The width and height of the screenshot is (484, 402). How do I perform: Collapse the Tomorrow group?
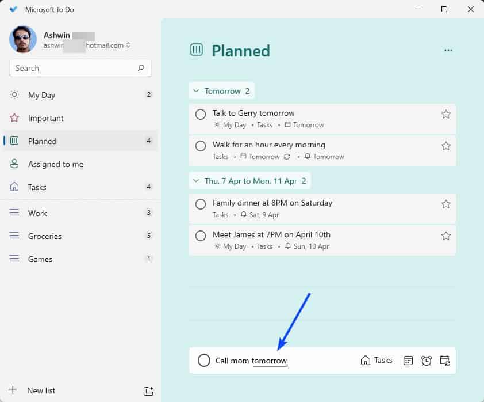196,91
